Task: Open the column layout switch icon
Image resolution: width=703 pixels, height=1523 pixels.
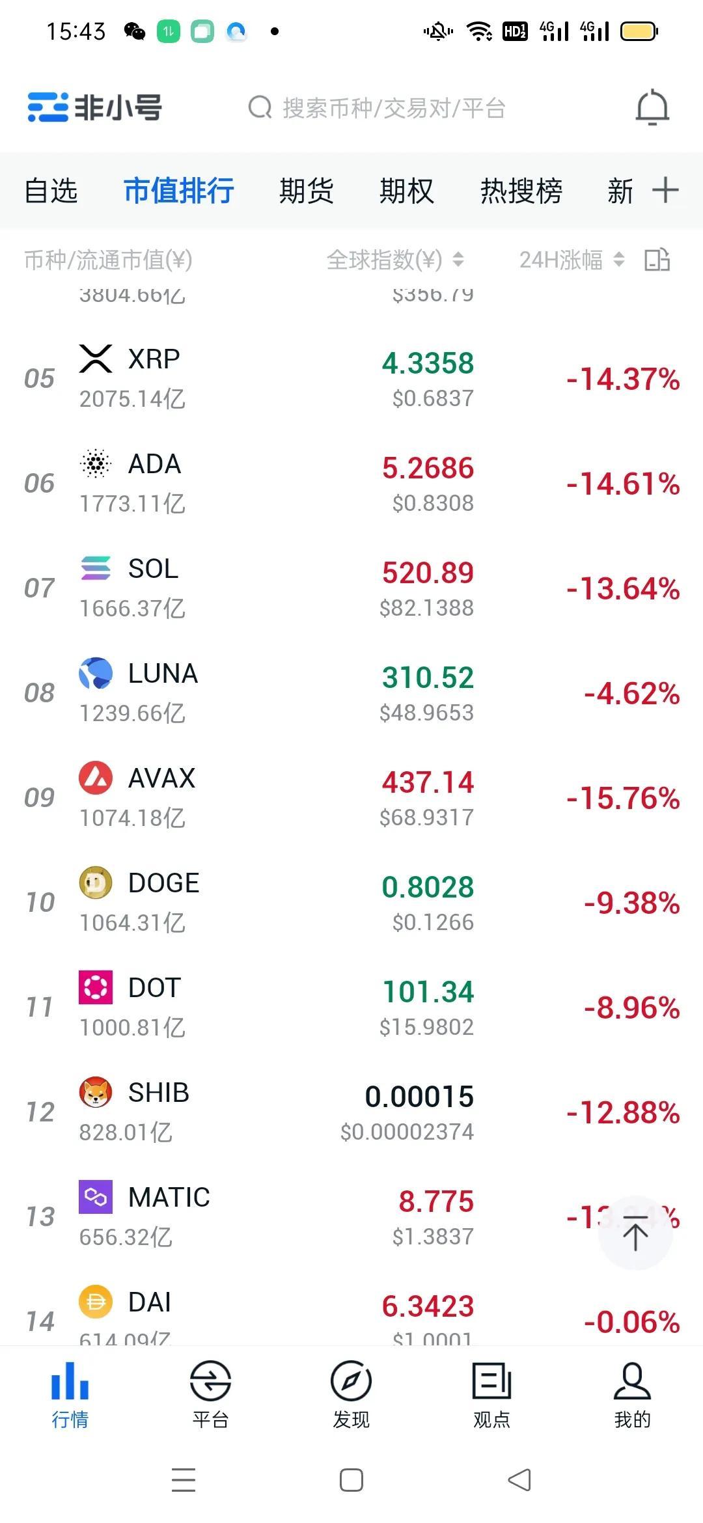Action: pos(657,260)
